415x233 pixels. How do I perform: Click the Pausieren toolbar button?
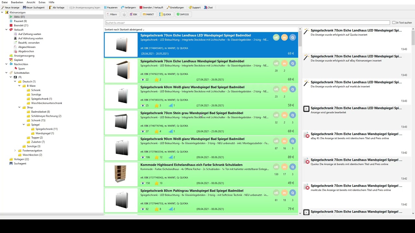(111, 7)
